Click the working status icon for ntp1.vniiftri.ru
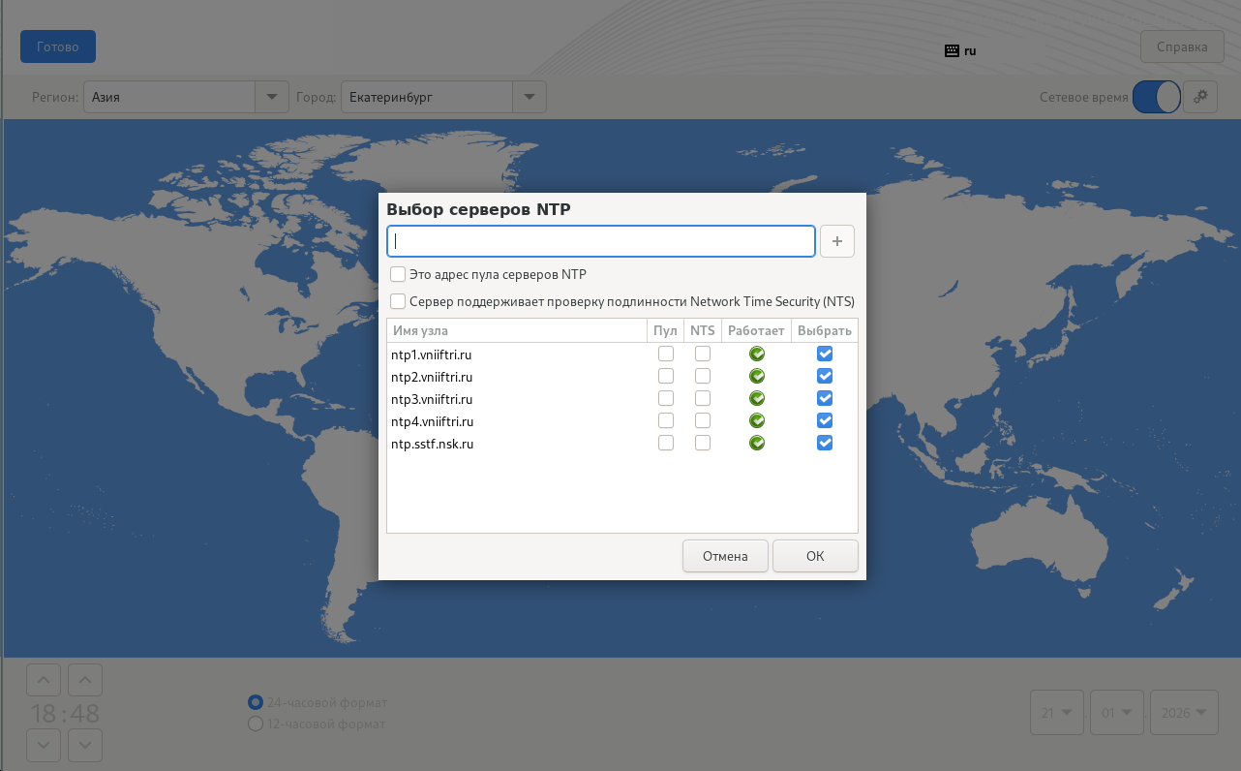1241x771 pixels. [x=757, y=355]
